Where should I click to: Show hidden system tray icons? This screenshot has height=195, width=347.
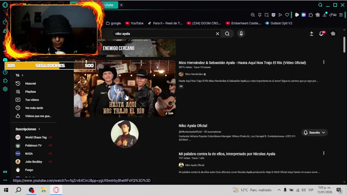[x=279, y=190]
